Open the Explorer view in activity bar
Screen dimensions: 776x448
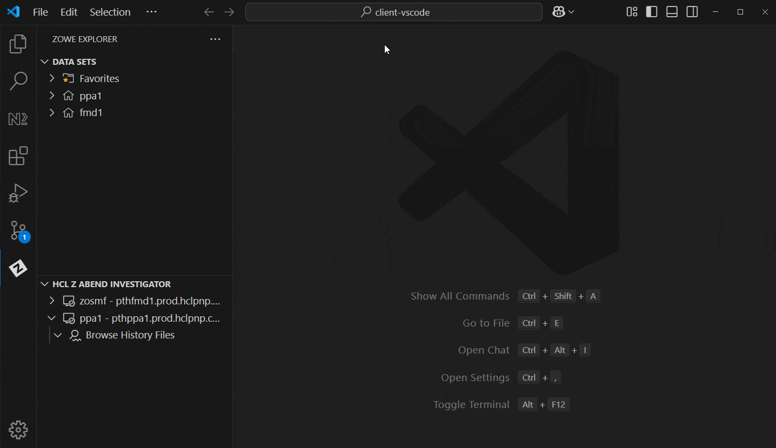(x=18, y=44)
